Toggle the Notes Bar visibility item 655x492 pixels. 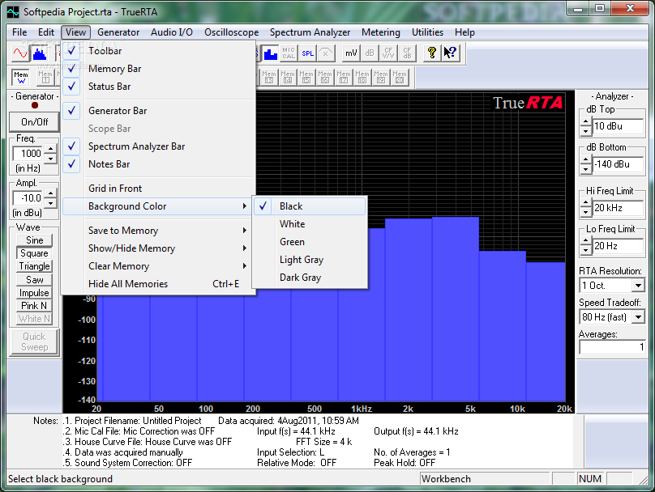(x=159, y=164)
